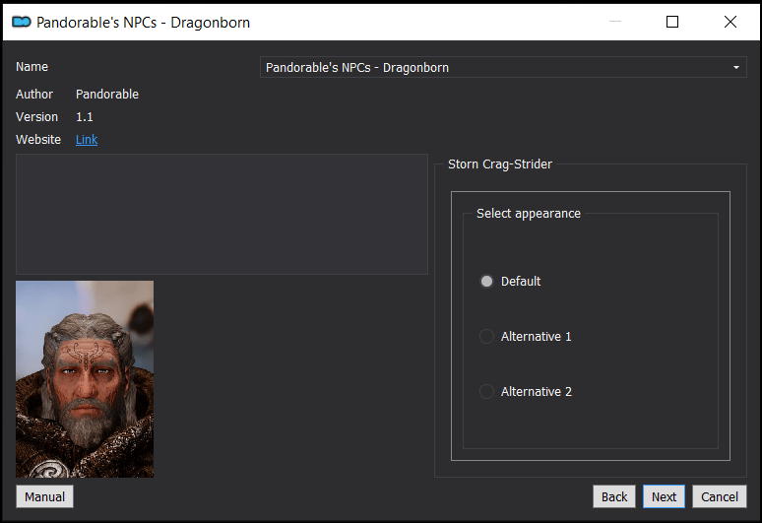The width and height of the screenshot is (762, 523).
Task: Close the Pandorable's NPCs dialog window
Action: click(730, 22)
